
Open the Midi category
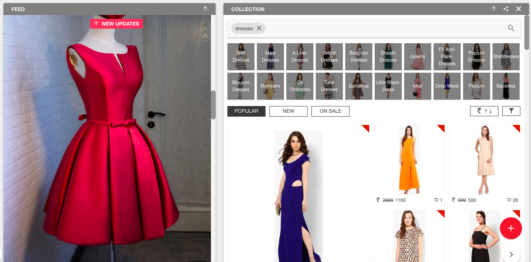click(417, 86)
